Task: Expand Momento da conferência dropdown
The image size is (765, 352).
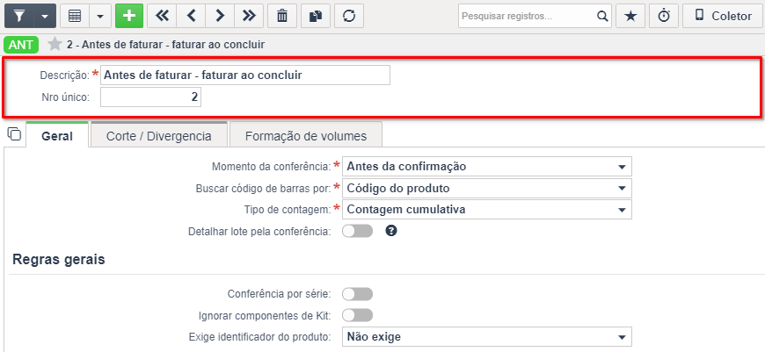Action: [487, 167]
